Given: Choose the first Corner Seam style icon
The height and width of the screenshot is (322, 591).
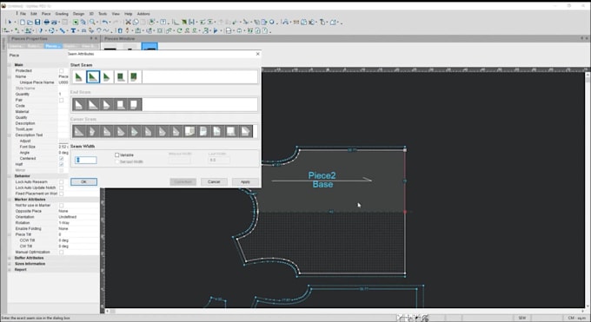Looking at the screenshot, I should pyautogui.click(x=79, y=131).
